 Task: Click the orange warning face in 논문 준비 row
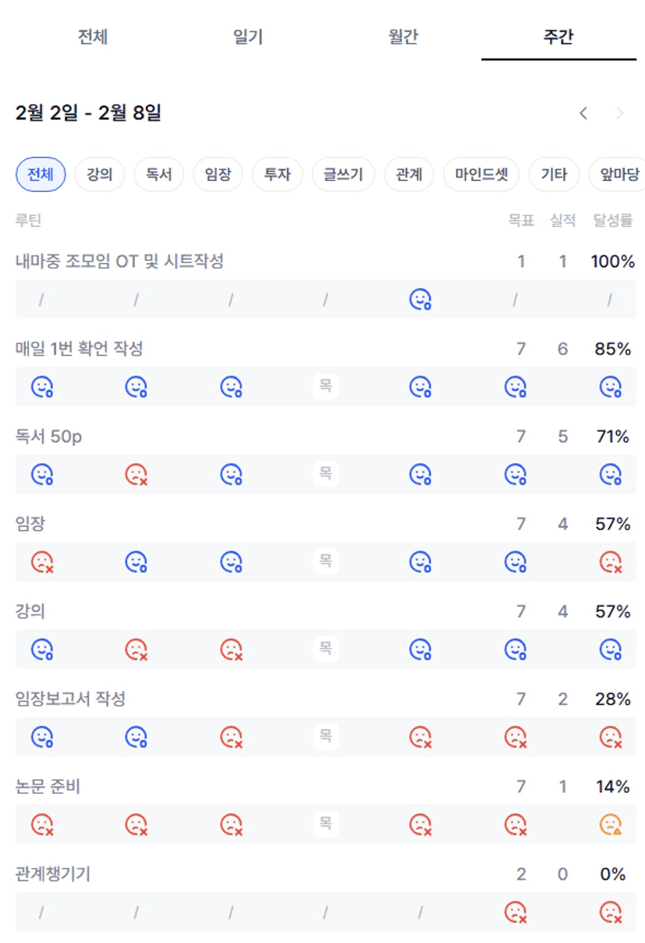[x=611, y=824]
